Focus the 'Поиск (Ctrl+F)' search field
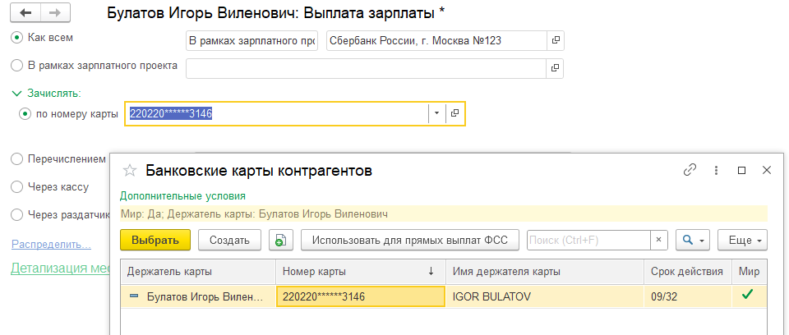 click(588, 240)
